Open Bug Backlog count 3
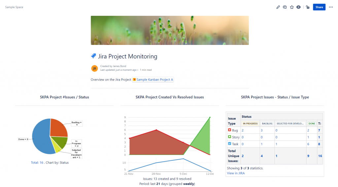338x187 pixels. tap(262, 130)
